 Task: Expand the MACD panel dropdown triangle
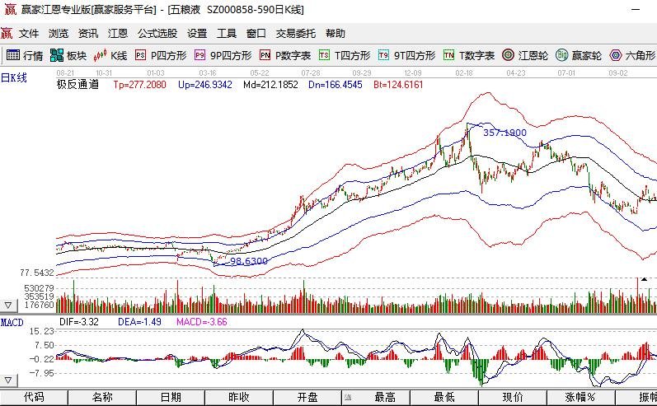(x=8, y=380)
